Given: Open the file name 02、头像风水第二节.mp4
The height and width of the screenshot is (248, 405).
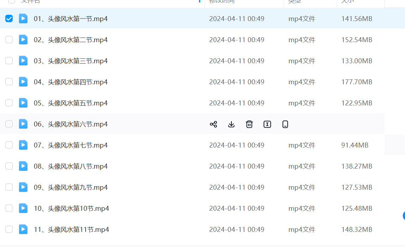Looking at the screenshot, I should [71, 40].
